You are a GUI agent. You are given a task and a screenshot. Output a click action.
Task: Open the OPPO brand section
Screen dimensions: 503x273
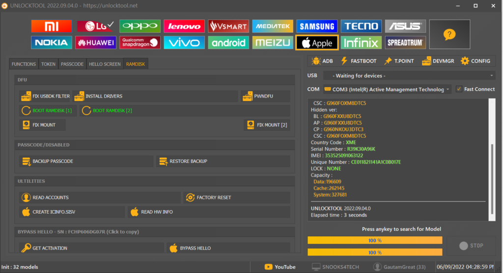(x=140, y=26)
